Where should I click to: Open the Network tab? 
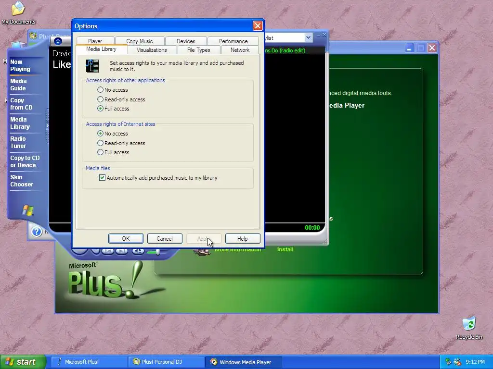240,50
